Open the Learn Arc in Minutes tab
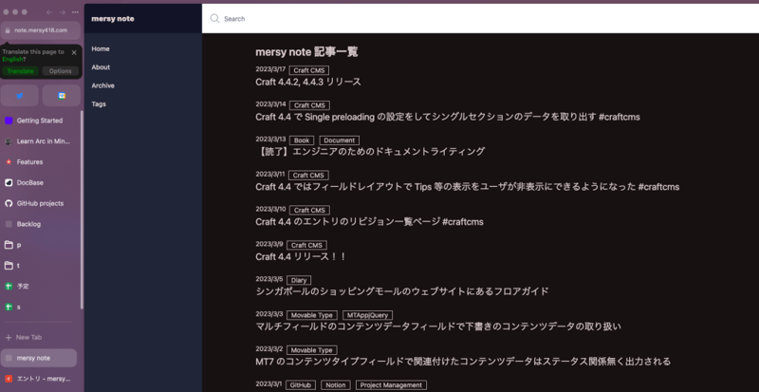 coord(39,141)
